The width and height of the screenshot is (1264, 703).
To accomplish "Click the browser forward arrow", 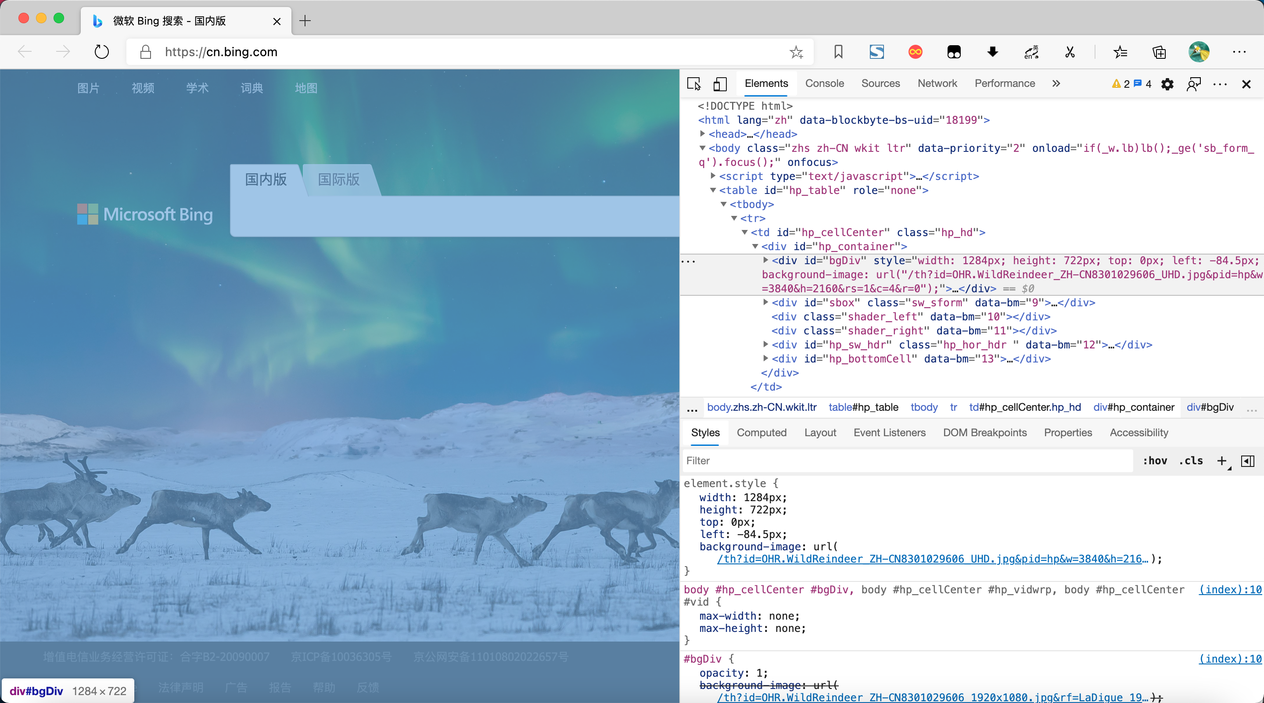I will (63, 51).
